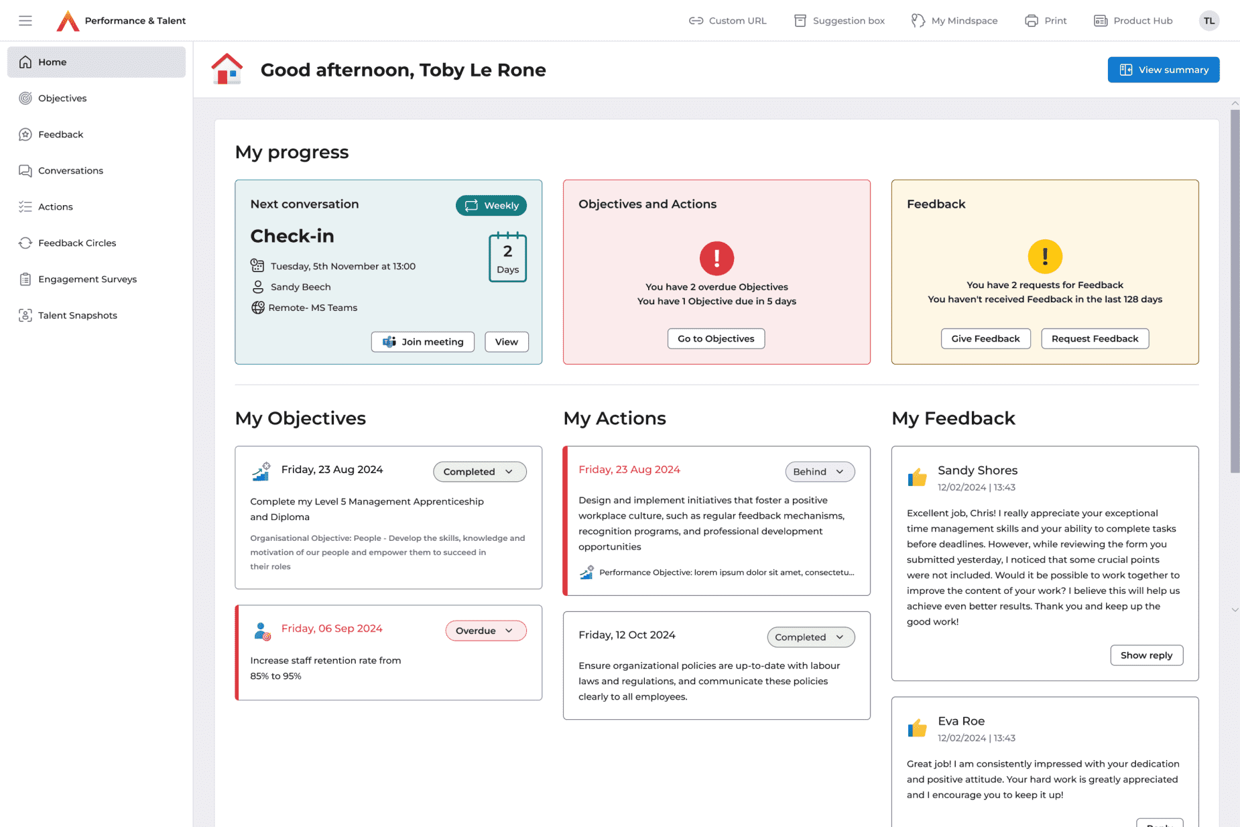The height and width of the screenshot is (827, 1240).
Task: Click the vertical page scrollbar
Action: [x=1234, y=292]
